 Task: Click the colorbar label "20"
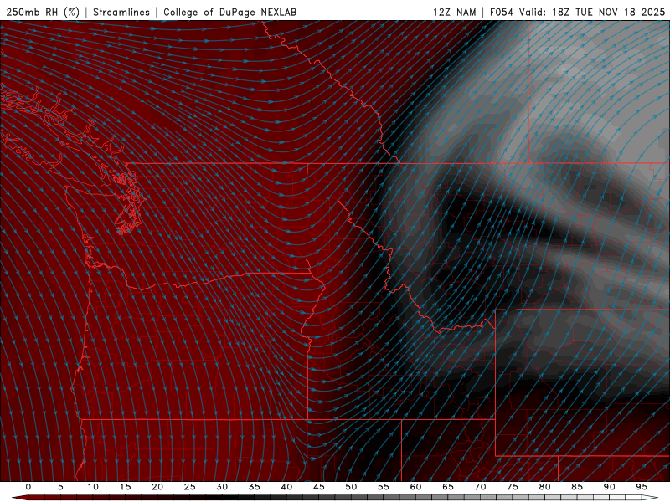(x=157, y=487)
